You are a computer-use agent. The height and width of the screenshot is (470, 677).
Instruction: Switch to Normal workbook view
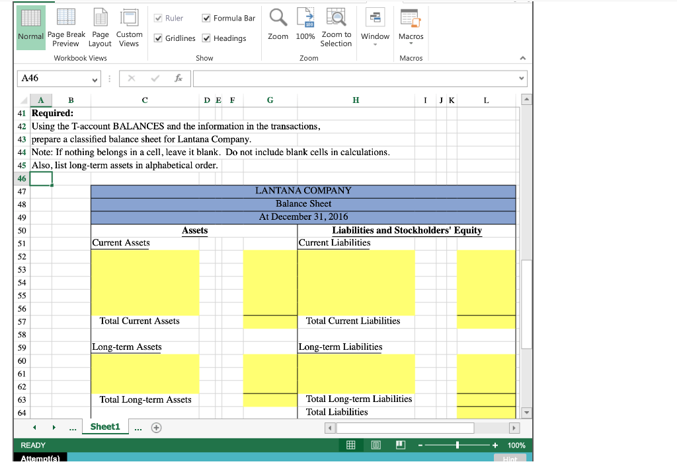(x=30, y=28)
